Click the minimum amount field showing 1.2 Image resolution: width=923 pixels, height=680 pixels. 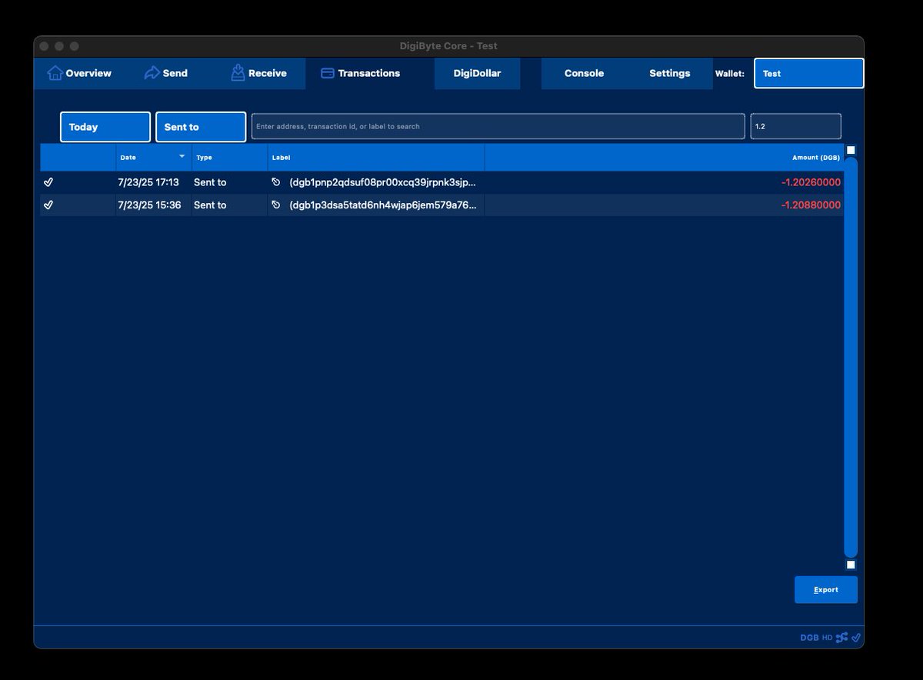[795, 126]
